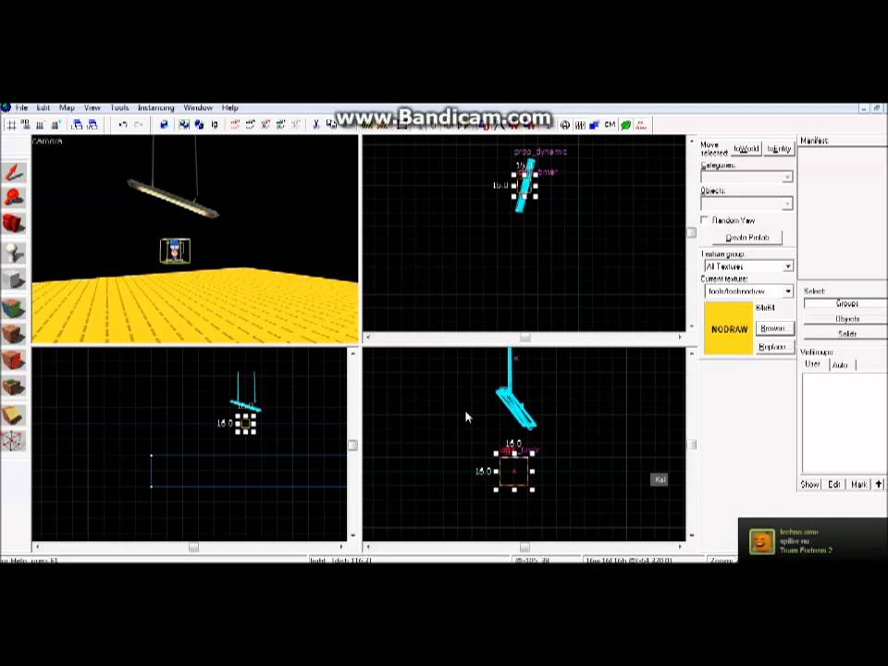
Task: Toggle the 3D grid icon
Action: (26, 125)
